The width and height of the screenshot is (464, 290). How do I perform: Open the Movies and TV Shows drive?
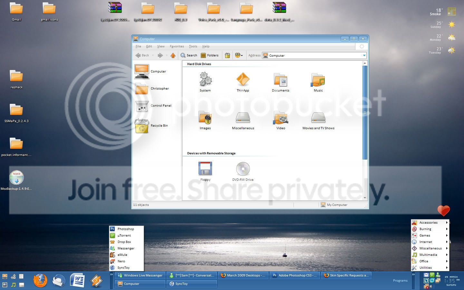pos(318,118)
